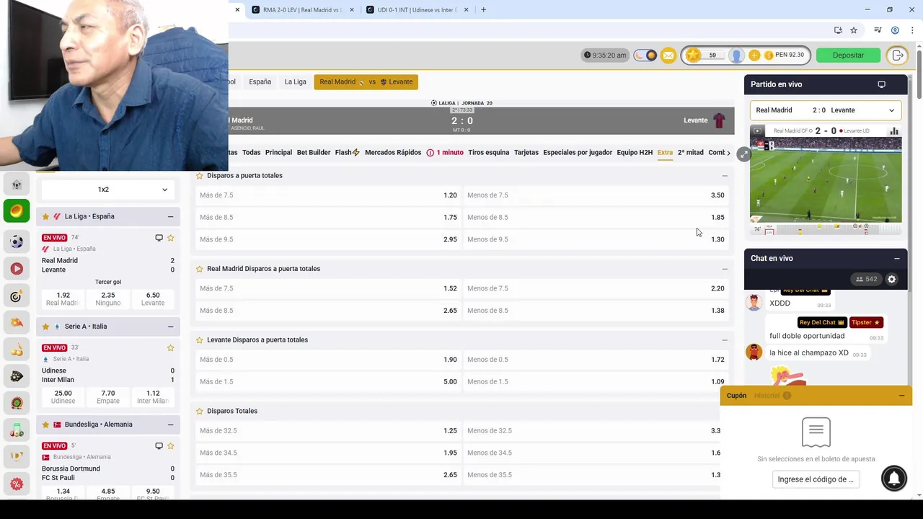Click the Depositar button

pyautogui.click(x=848, y=55)
